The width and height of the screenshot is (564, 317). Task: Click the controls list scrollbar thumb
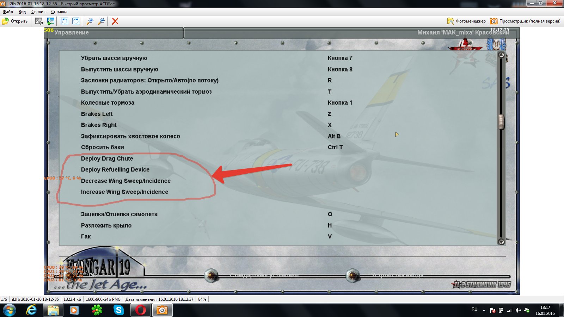point(501,122)
